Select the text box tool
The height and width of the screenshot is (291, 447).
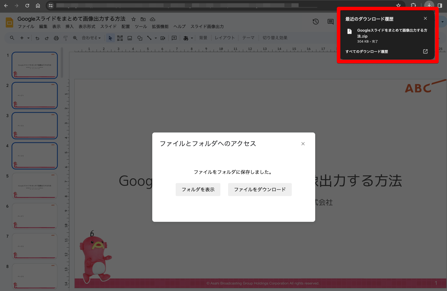click(120, 38)
